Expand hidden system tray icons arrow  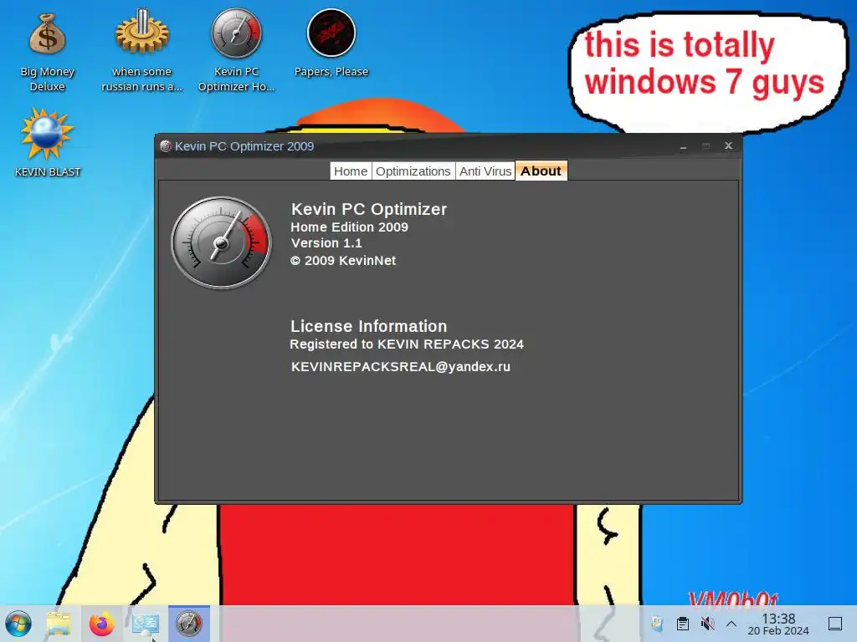click(x=731, y=624)
